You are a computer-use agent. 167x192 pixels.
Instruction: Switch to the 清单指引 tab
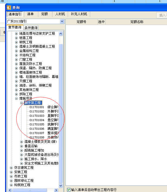click(x=15, y=14)
